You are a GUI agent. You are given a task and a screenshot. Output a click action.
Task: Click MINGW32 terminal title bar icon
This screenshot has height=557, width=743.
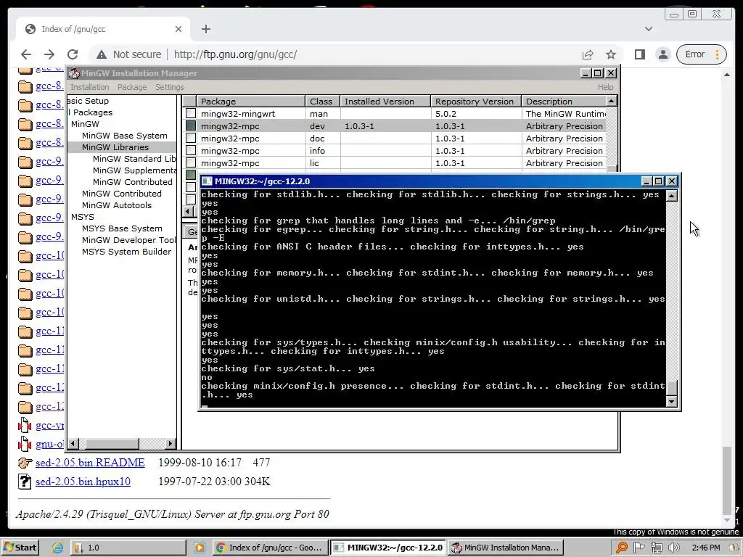pos(207,181)
